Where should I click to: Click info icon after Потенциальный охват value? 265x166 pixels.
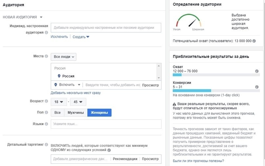click(x=254, y=41)
